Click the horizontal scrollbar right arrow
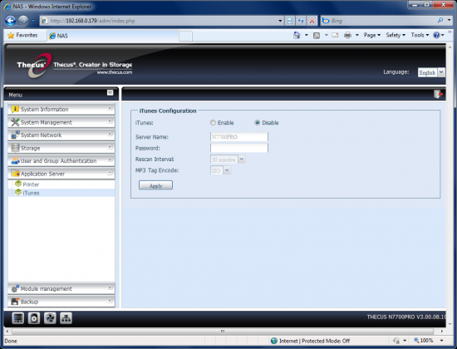Image resolution: width=457 pixels, height=349 pixels. [x=442, y=332]
